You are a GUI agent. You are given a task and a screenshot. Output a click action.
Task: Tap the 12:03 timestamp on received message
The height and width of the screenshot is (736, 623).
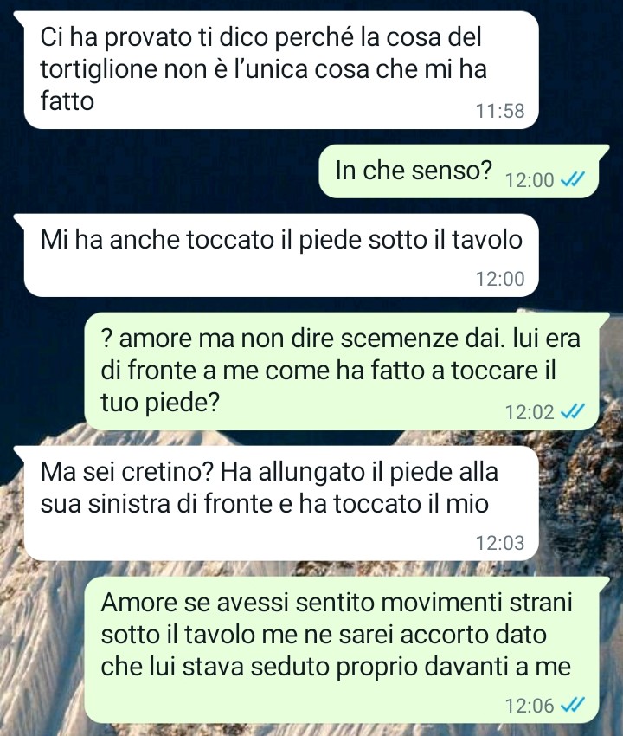click(500, 543)
